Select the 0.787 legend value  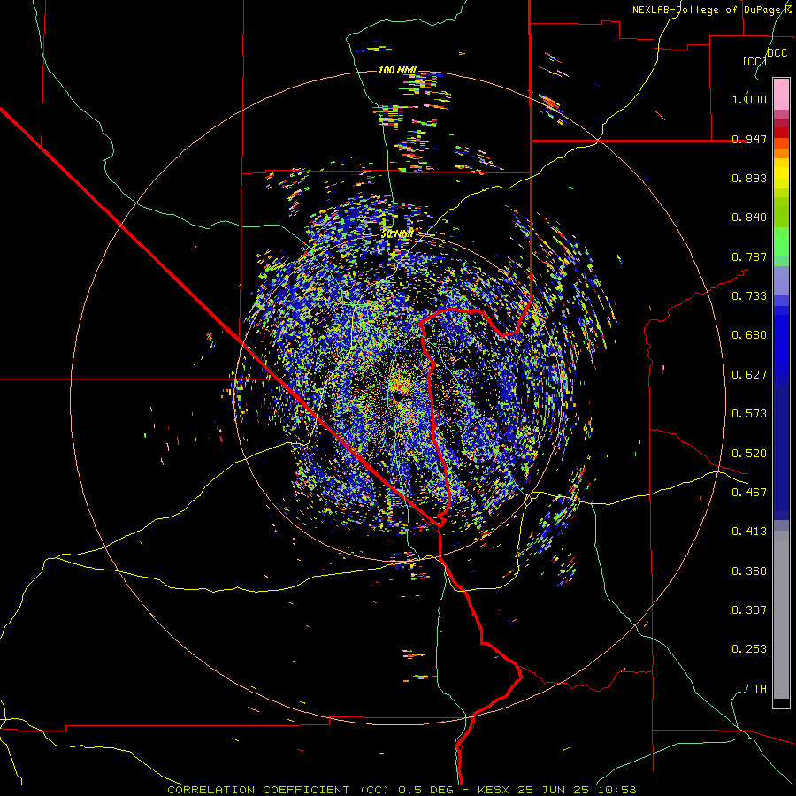click(749, 256)
